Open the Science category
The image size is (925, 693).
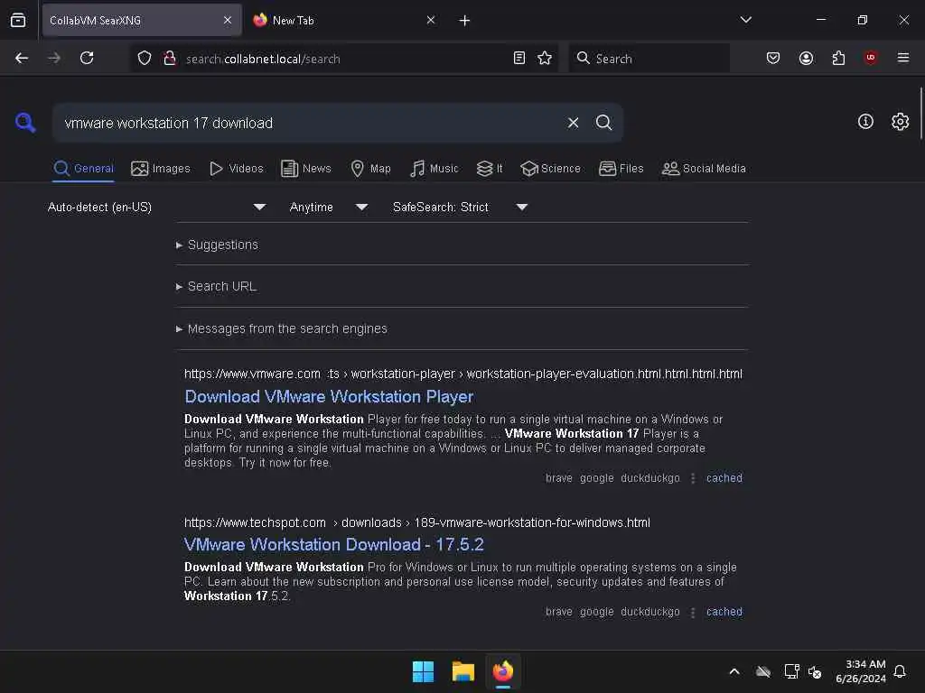[x=550, y=169]
